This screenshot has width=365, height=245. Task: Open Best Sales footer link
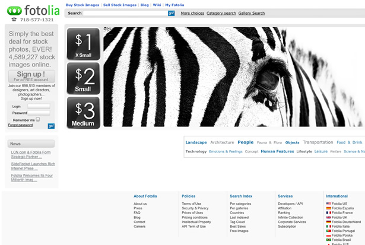click(237, 227)
